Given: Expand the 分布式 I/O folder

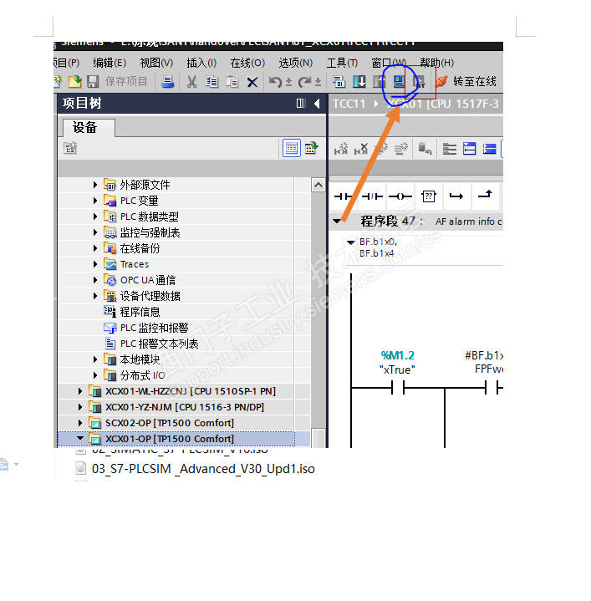Looking at the screenshot, I should [x=95, y=375].
